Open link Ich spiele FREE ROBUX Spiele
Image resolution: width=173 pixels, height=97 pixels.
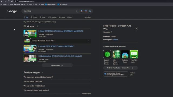(57, 46)
